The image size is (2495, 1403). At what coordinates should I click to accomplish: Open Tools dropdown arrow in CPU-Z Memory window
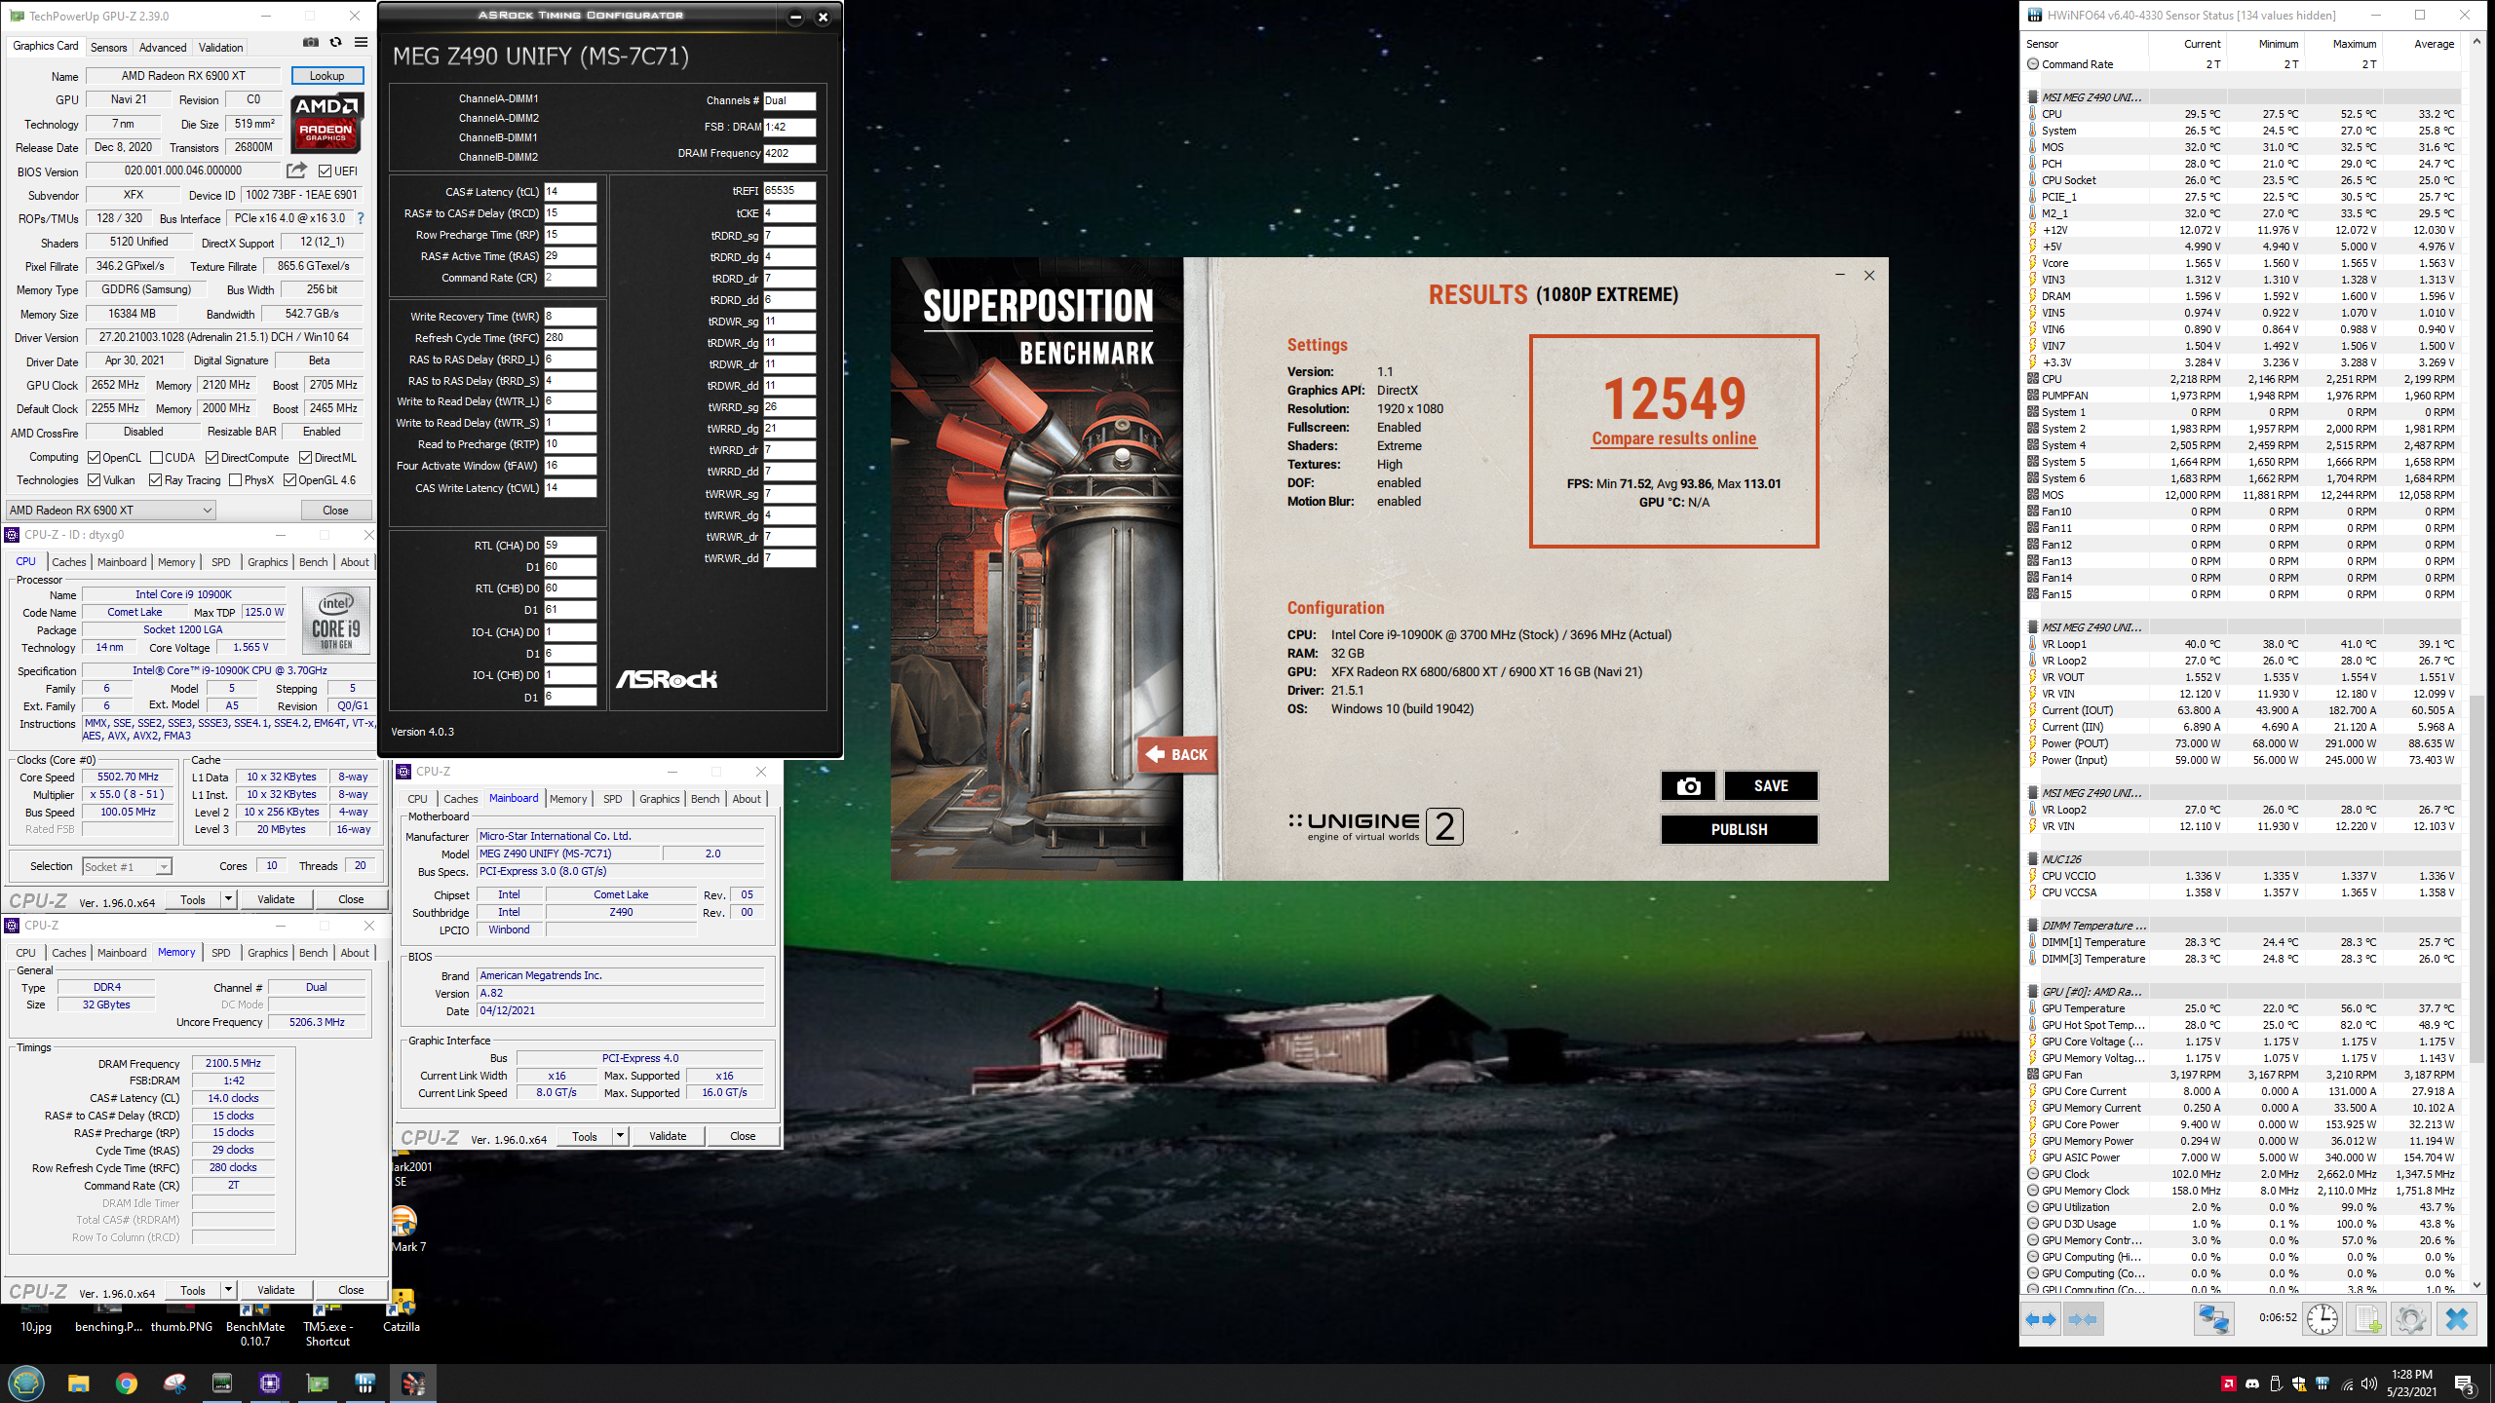pyautogui.click(x=228, y=1290)
